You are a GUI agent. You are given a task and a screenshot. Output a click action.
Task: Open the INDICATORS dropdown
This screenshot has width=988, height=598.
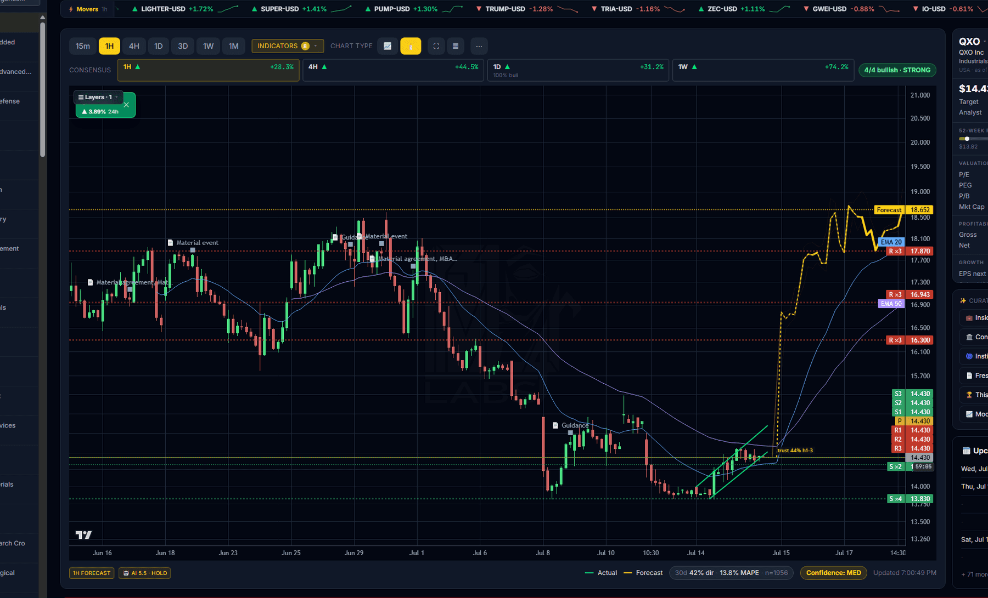288,46
